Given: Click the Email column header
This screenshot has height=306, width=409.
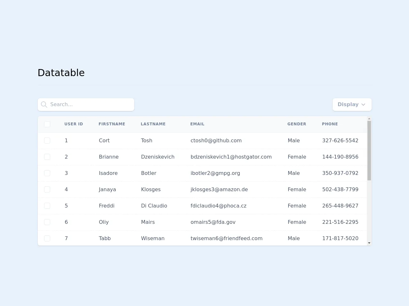Looking at the screenshot, I should pos(197,124).
